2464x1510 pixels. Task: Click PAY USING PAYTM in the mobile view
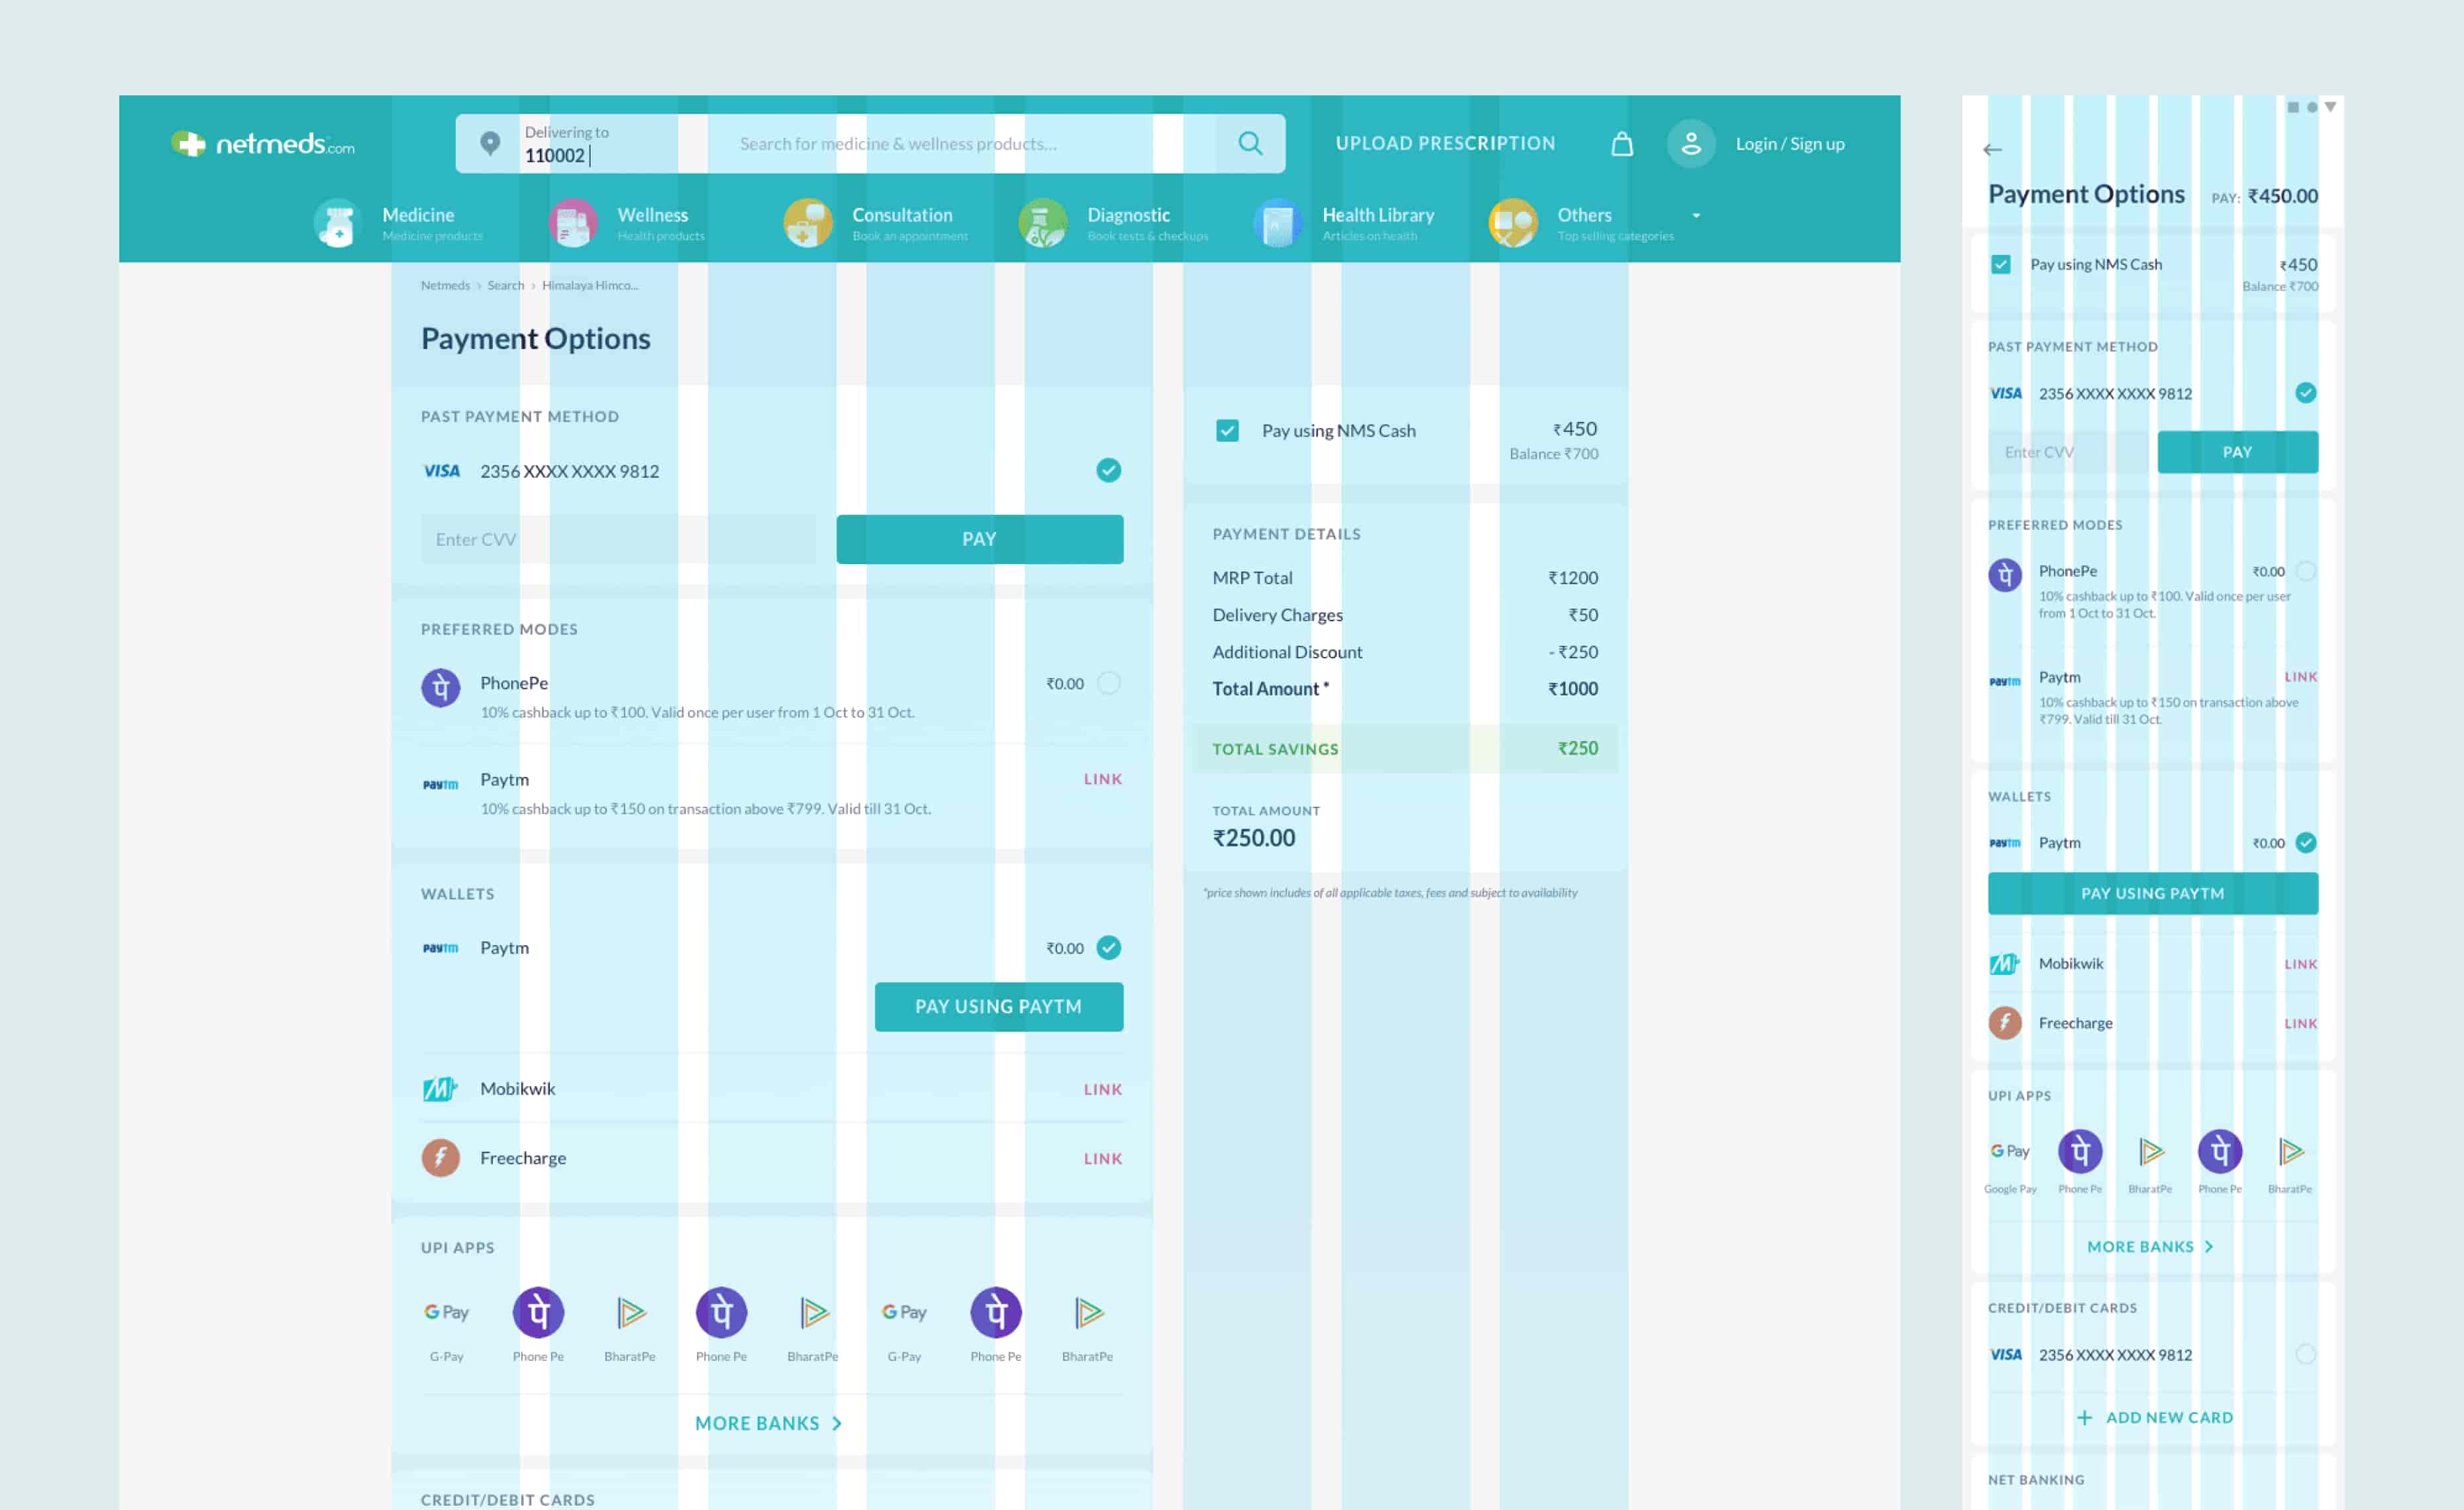tap(2152, 893)
